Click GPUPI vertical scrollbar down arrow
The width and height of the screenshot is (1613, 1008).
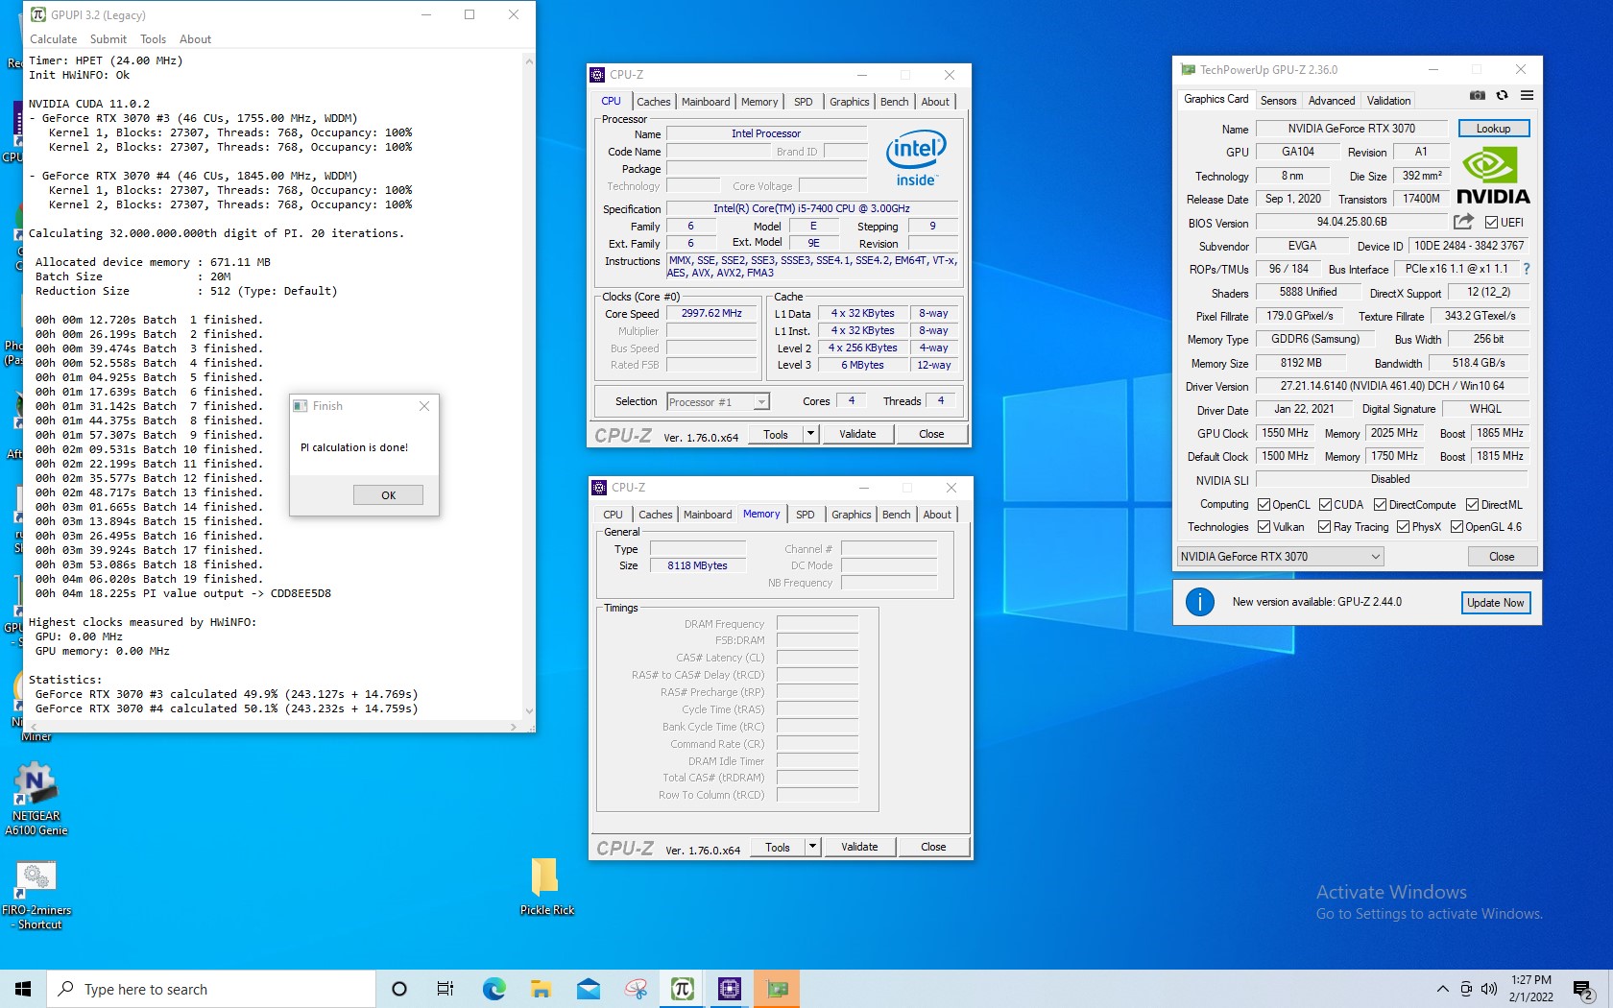pos(529,711)
